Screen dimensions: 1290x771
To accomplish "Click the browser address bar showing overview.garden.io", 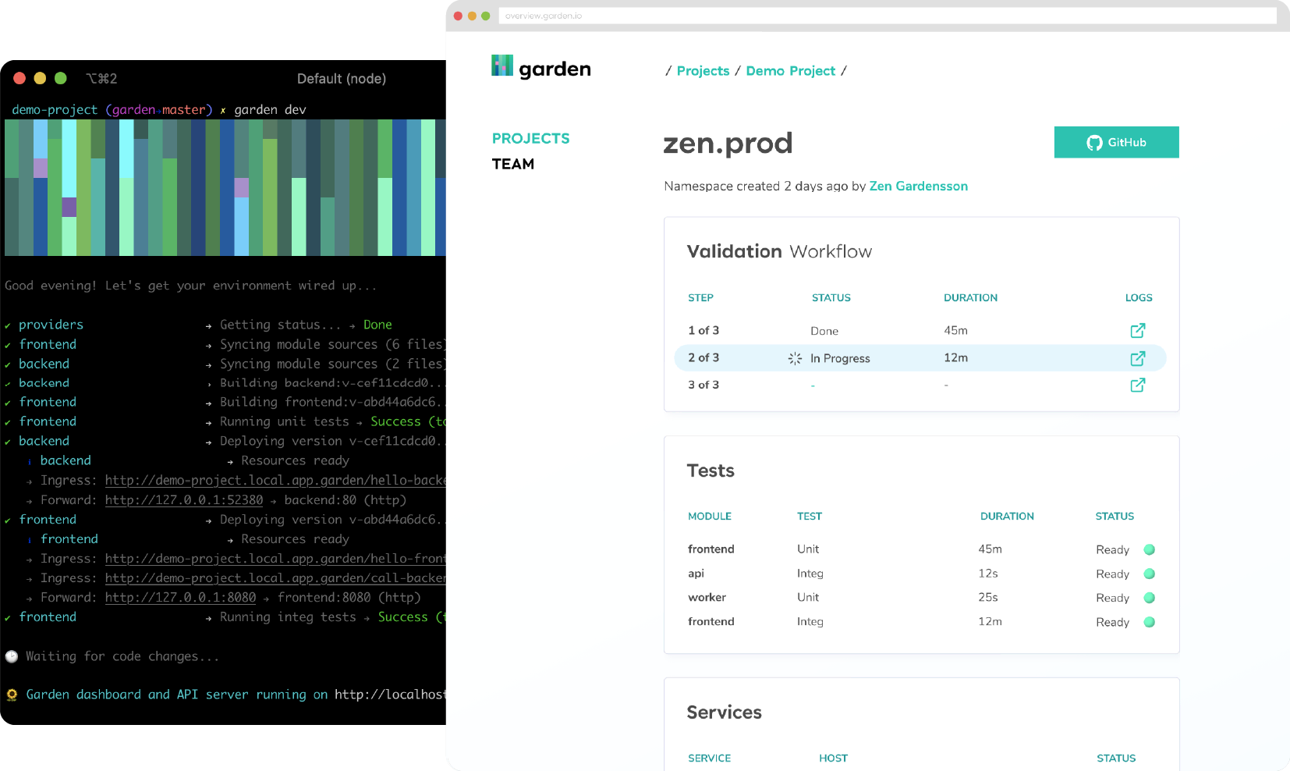I will (888, 16).
